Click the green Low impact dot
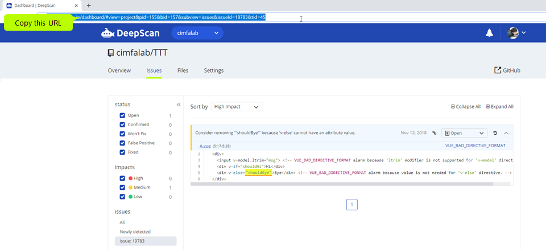 131,197
